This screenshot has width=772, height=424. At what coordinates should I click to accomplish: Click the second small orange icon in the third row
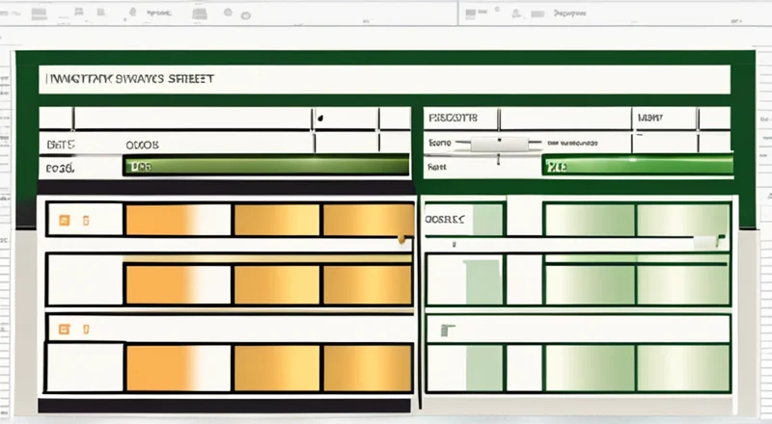coord(86,329)
